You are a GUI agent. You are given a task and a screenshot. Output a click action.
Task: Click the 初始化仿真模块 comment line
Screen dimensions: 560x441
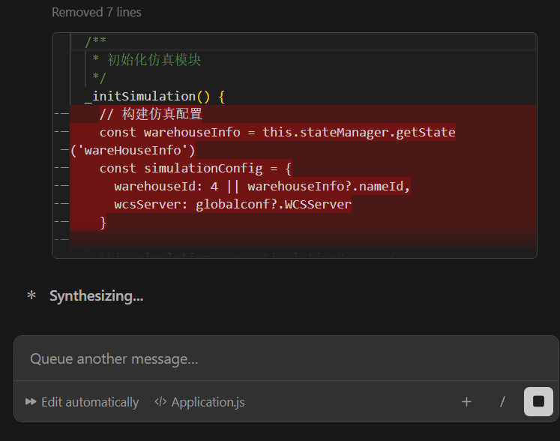147,60
